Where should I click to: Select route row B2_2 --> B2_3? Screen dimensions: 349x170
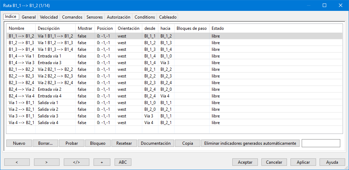coord(174,76)
